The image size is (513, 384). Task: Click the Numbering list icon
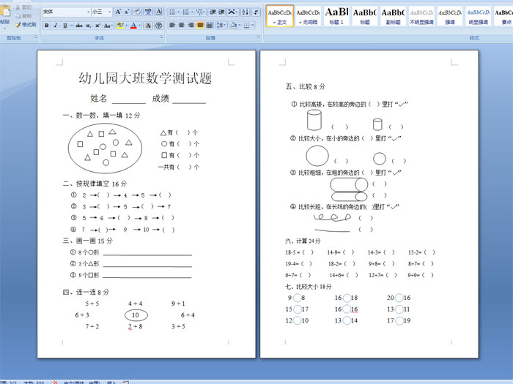(187, 12)
